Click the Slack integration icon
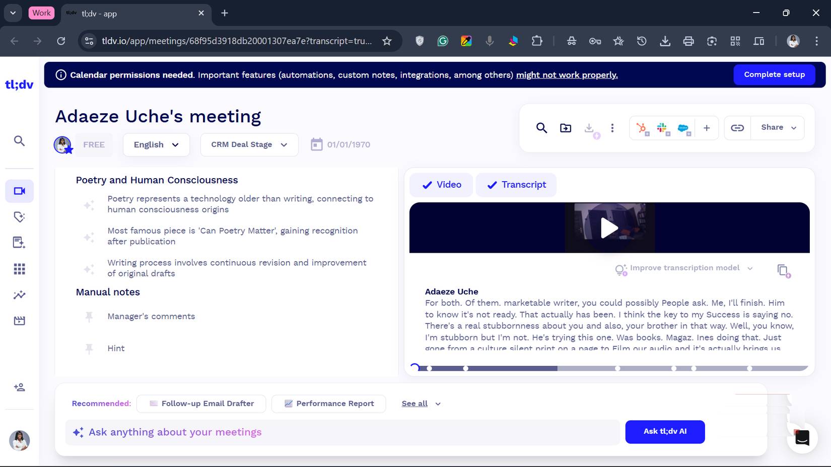This screenshot has width=831, height=467. coord(662,128)
